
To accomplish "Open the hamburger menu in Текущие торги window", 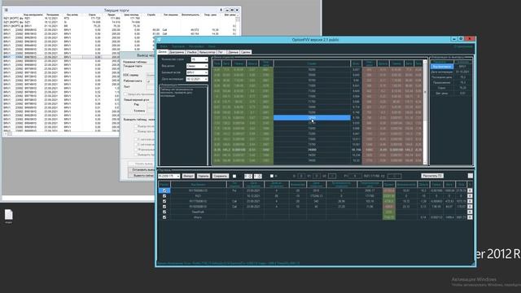I will tap(7, 11).
